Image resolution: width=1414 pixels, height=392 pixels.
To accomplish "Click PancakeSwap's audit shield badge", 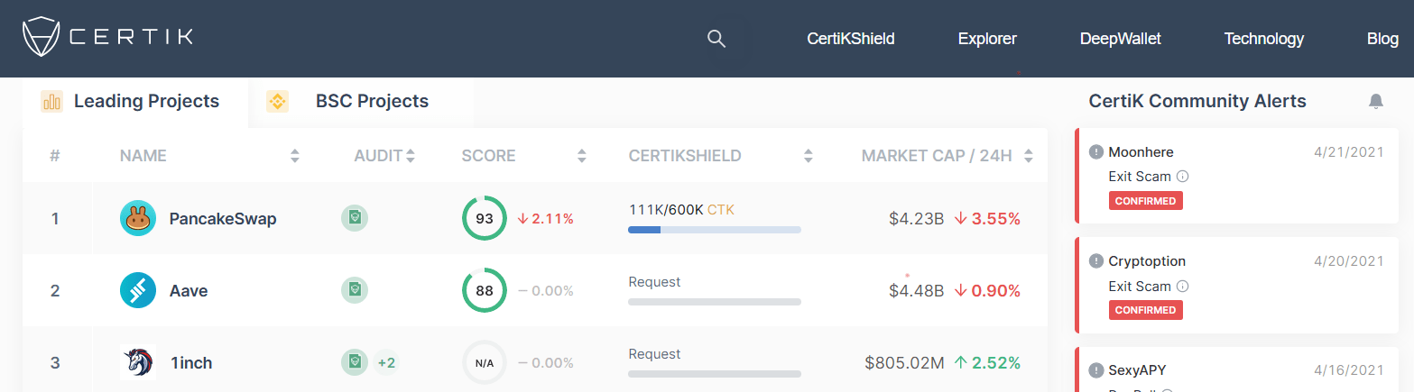I will tap(355, 217).
